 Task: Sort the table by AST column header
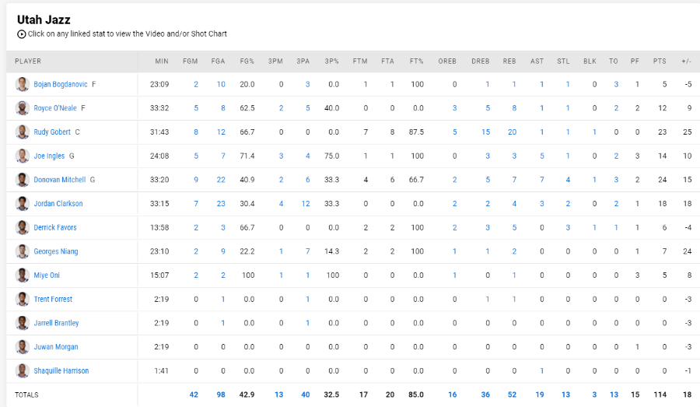click(x=537, y=61)
